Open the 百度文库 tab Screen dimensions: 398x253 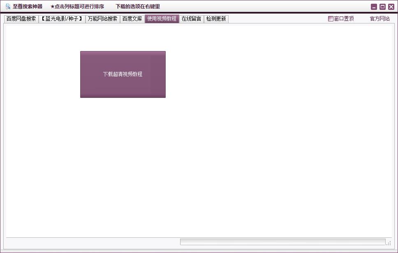[132, 19]
